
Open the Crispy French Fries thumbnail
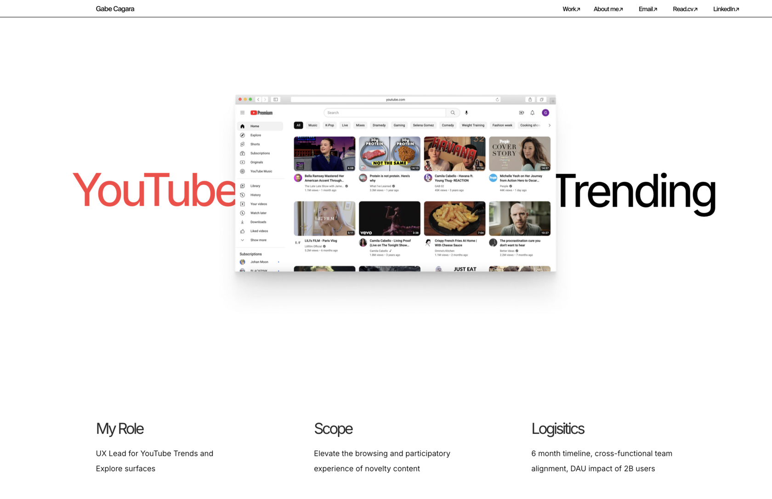tap(454, 219)
